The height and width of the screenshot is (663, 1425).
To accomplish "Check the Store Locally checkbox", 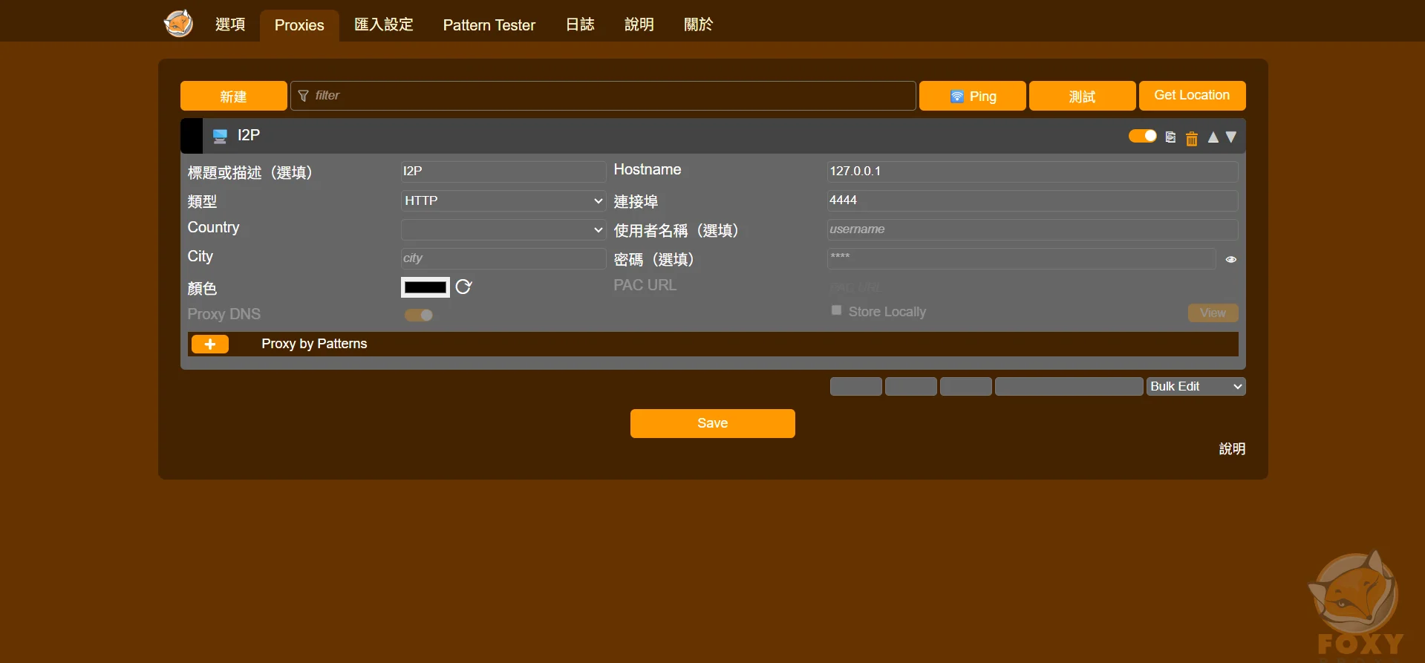I will (x=836, y=310).
